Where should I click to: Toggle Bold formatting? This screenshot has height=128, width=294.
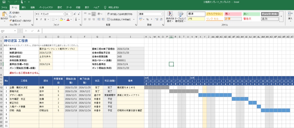coord(37,19)
